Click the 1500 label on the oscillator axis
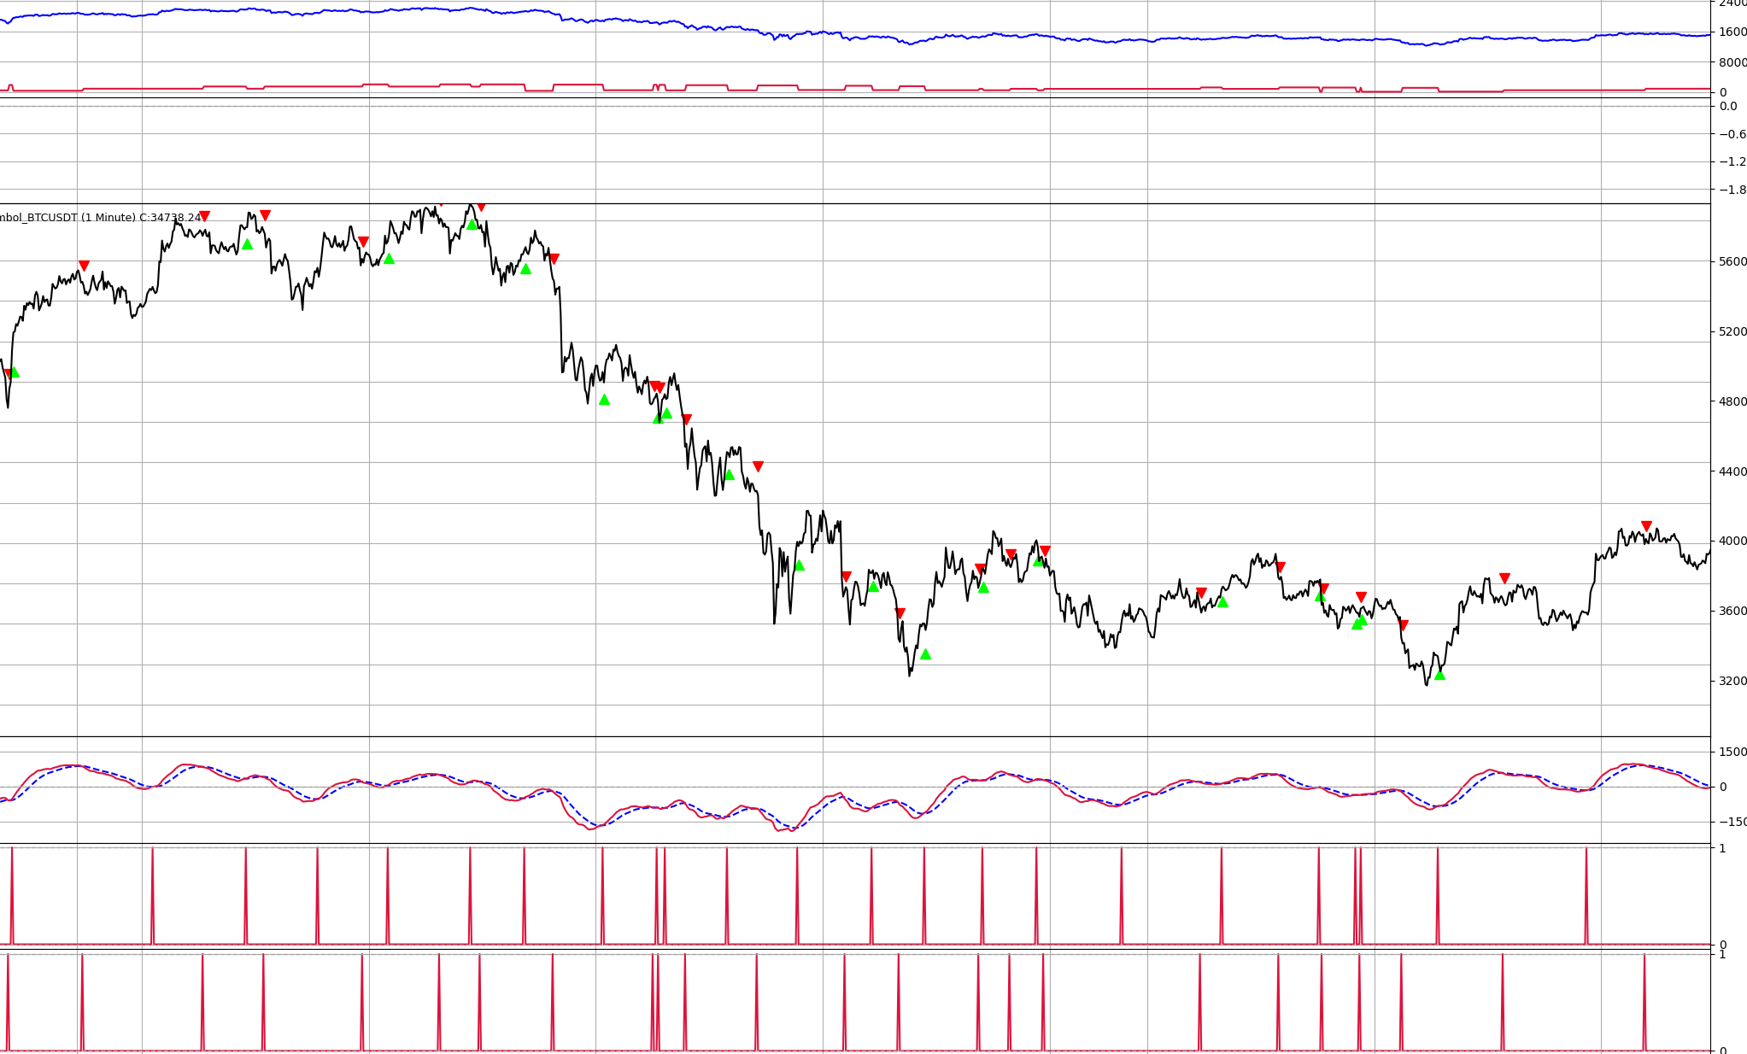Viewport: 1747px width, 1054px height. click(1732, 752)
